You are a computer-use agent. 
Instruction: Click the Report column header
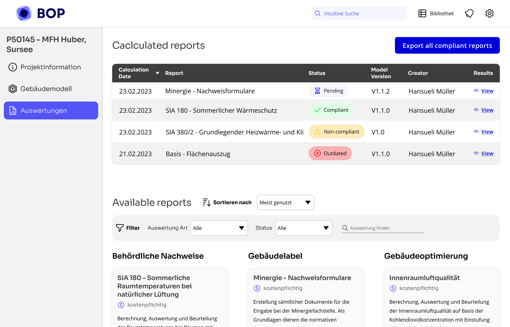(174, 73)
